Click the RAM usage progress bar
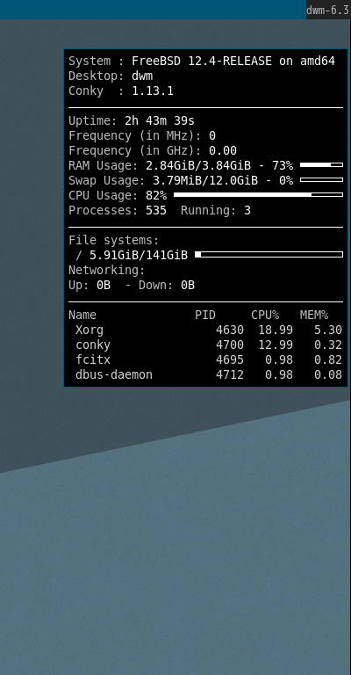351x675 pixels. 321,165
